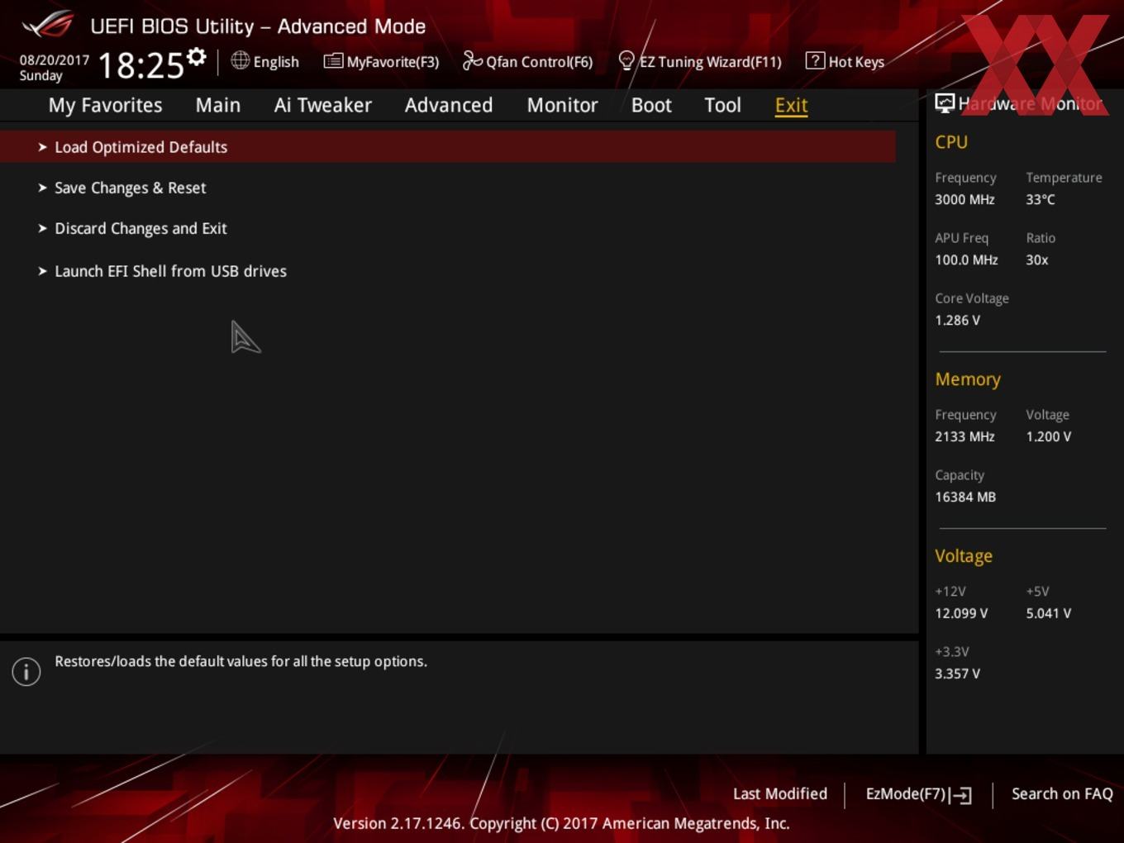1124x843 pixels.
Task: Select the Exit tab
Action: (x=791, y=105)
